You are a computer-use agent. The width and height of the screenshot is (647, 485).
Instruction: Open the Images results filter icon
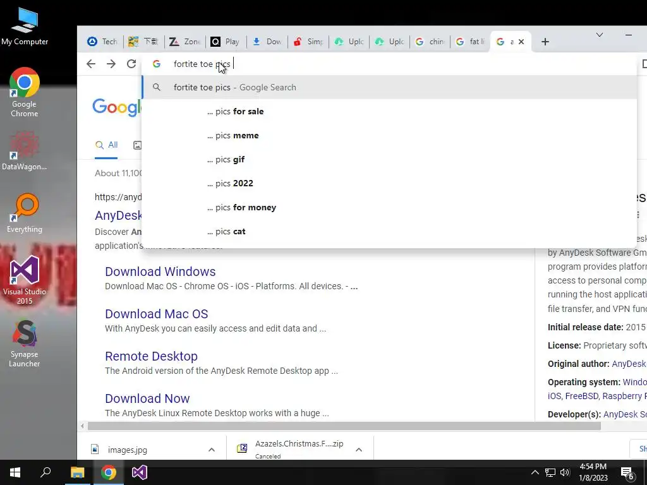137,145
